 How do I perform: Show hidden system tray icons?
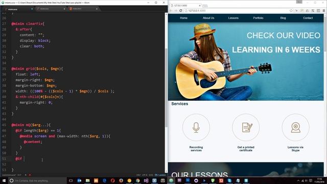298,180
